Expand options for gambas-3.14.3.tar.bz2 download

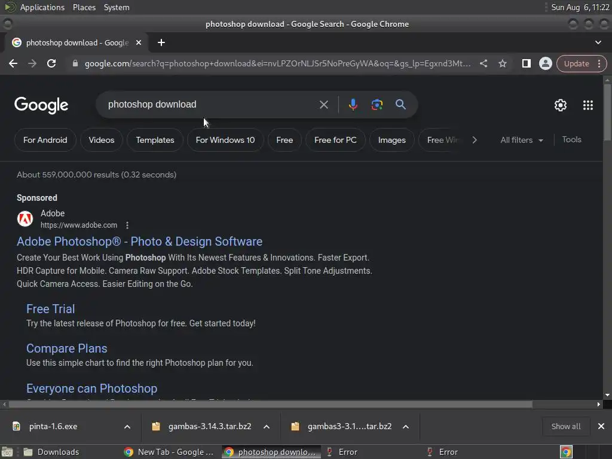tap(267, 427)
